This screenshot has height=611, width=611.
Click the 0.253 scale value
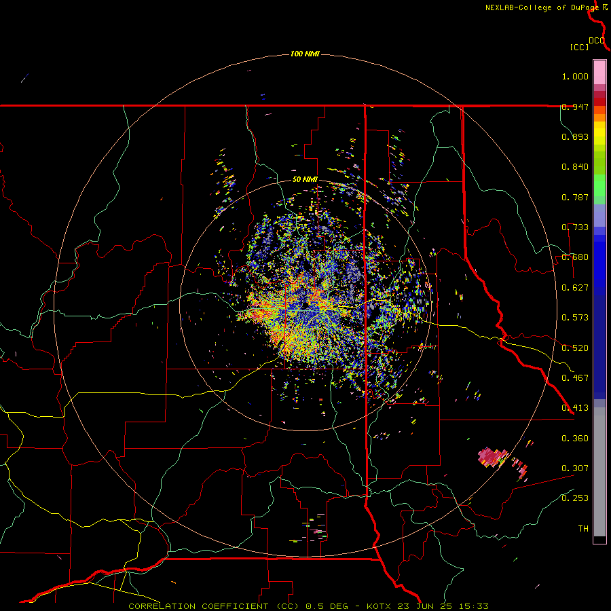(575, 498)
